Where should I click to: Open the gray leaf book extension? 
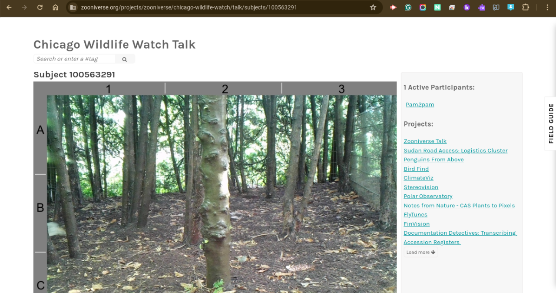tap(496, 7)
